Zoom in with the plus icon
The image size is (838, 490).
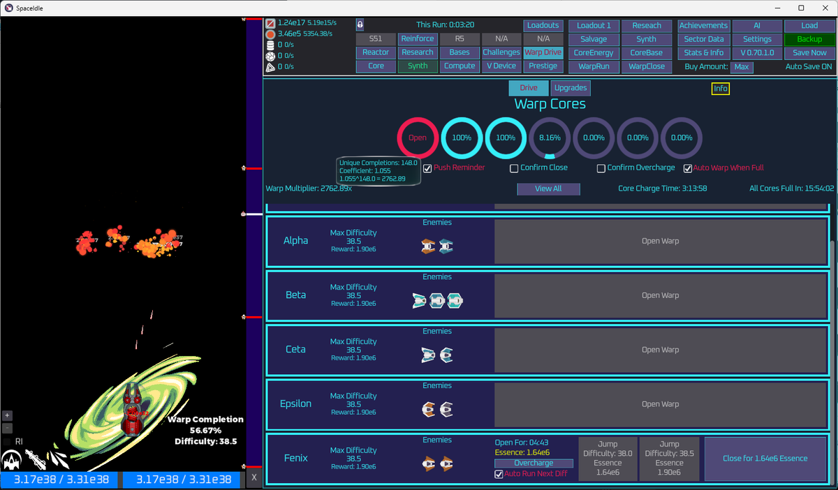[x=7, y=415]
